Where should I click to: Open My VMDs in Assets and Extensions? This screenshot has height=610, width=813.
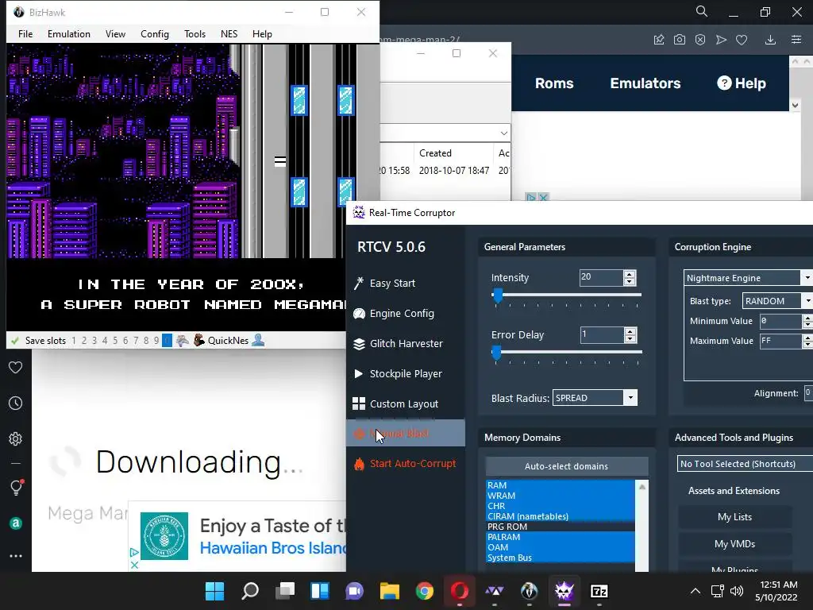tap(734, 543)
